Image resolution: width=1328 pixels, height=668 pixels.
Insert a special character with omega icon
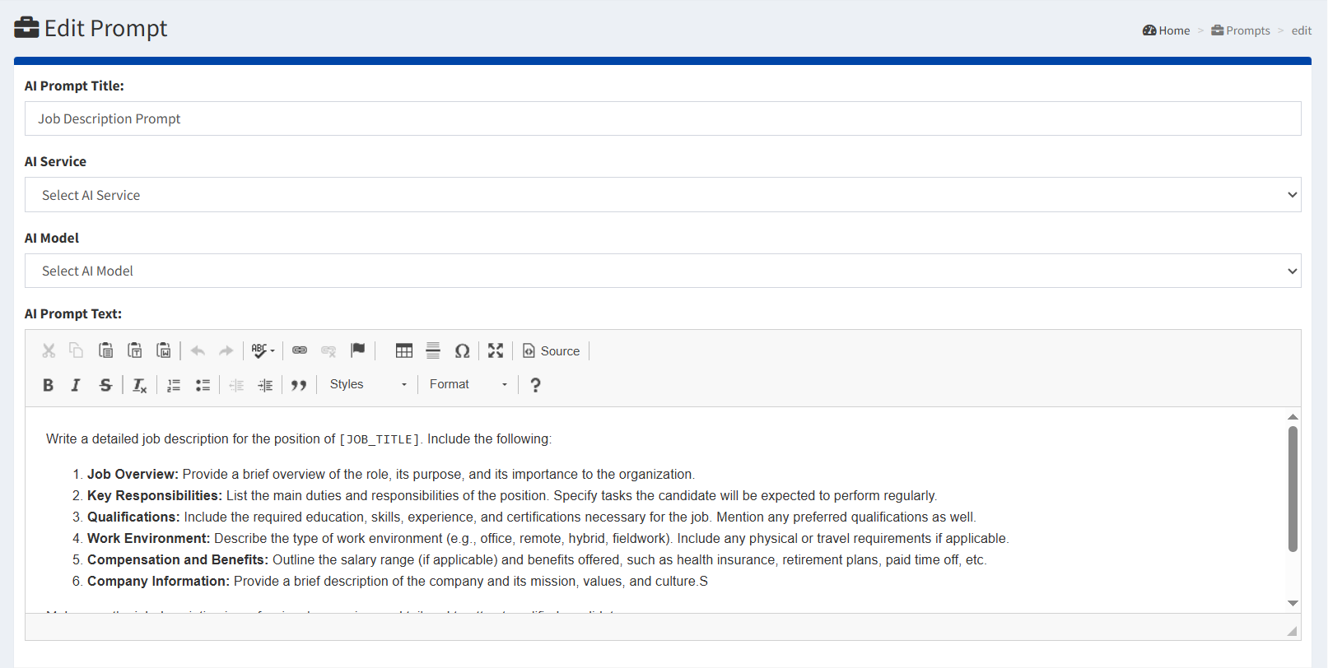pos(462,351)
